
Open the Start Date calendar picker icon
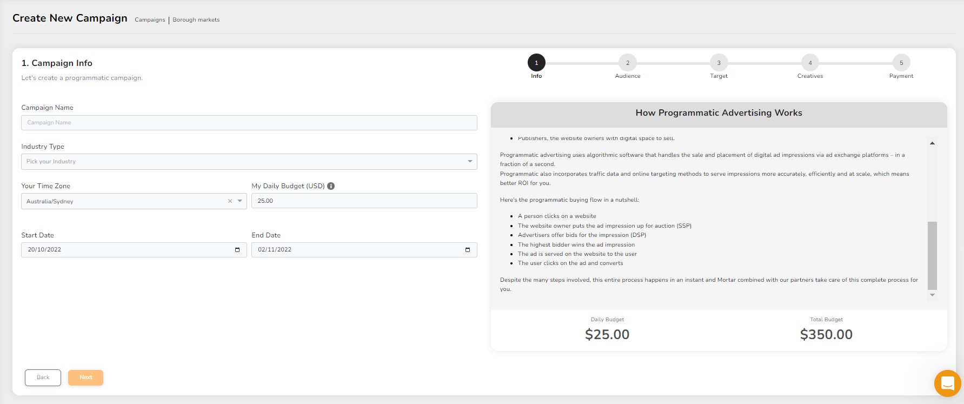click(237, 250)
